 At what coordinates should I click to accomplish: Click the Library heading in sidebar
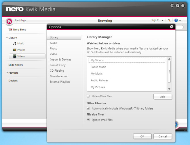click(13, 38)
